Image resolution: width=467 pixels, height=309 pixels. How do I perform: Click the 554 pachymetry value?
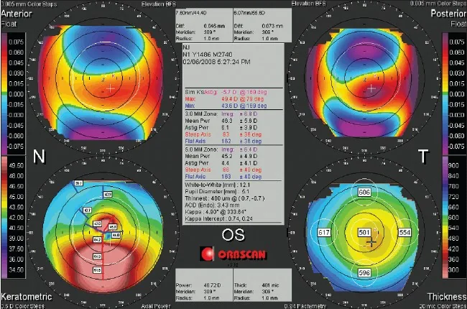pos(404,232)
